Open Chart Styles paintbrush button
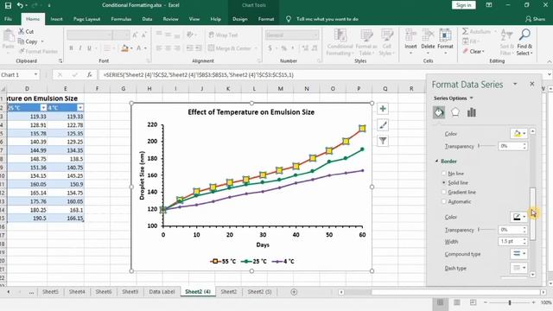The image size is (553, 311). tap(383, 124)
